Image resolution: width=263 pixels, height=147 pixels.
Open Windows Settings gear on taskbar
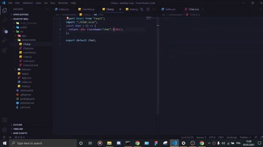(x=184, y=143)
